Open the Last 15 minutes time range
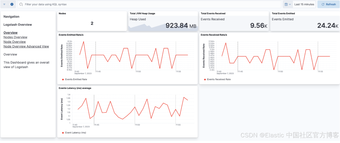The image size is (340, 143). 304,4
